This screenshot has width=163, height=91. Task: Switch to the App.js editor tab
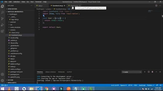coord(40,6)
